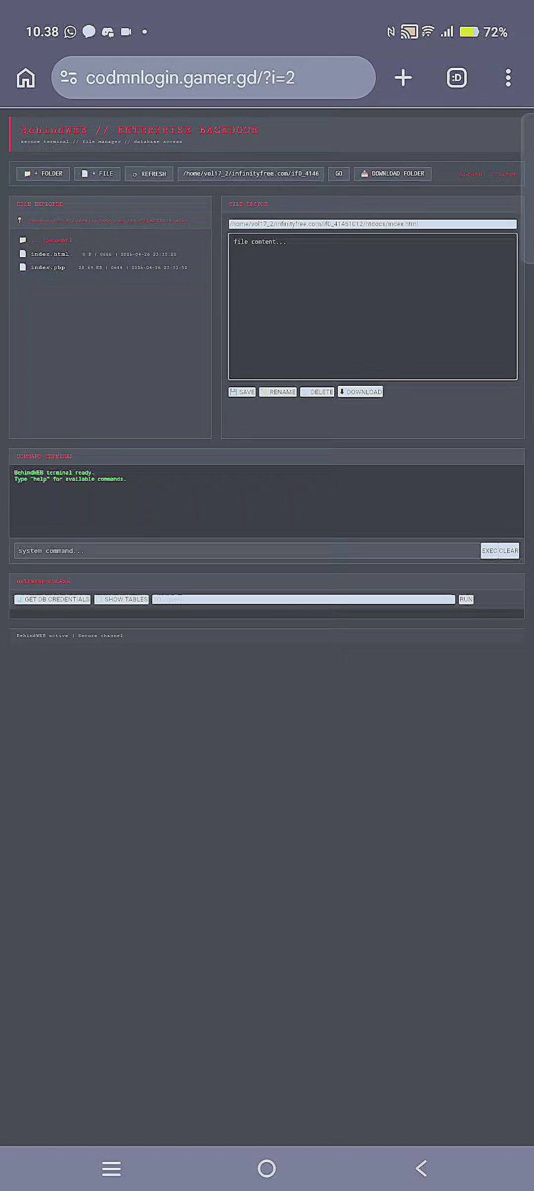This screenshot has width=534, height=1191.
Task: Click the SHOW TABLES button
Action: (122, 599)
